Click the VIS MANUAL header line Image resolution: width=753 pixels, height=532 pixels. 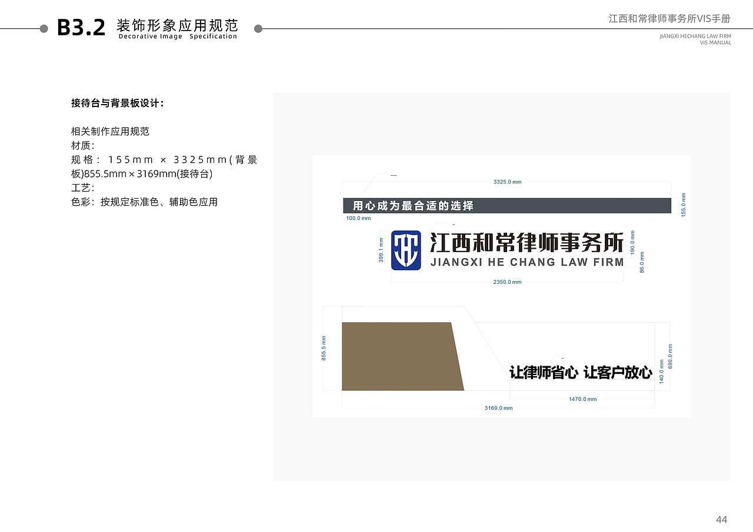click(715, 43)
